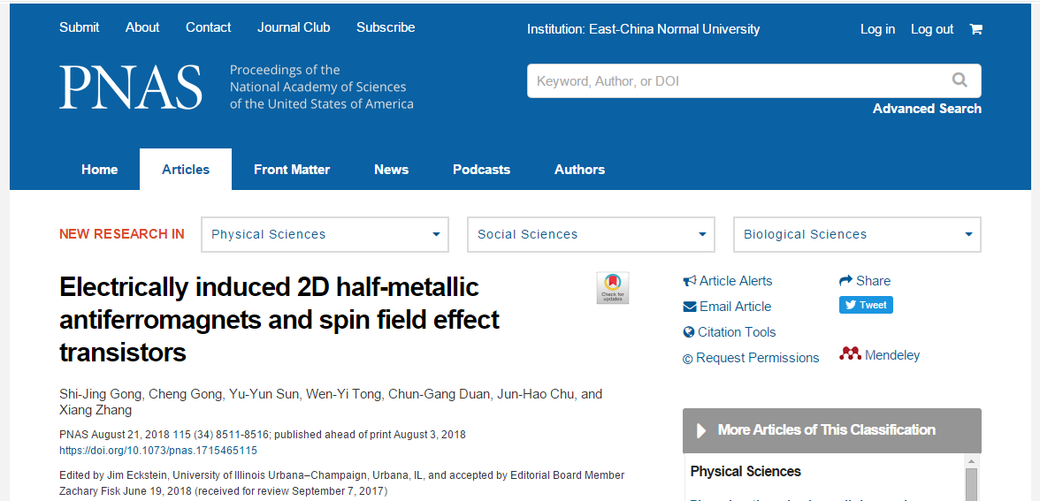Go to the Podcasts tab
Image resolution: width=1040 pixels, height=501 pixels.
pyautogui.click(x=481, y=170)
